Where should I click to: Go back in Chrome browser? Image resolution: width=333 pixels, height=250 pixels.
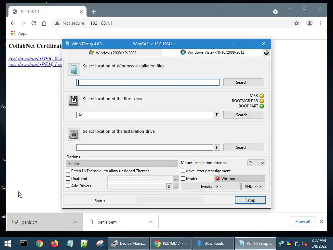click(x=13, y=23)
